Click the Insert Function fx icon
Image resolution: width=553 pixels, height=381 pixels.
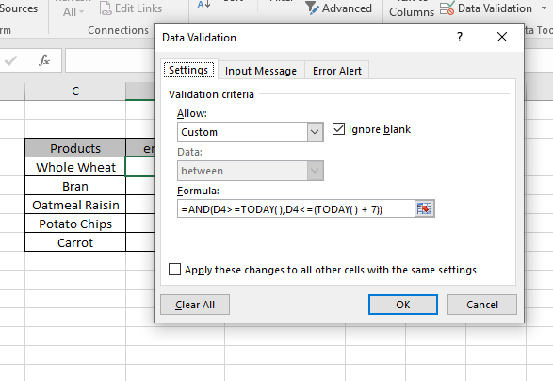pyautogui.click(x=44, y=60)
